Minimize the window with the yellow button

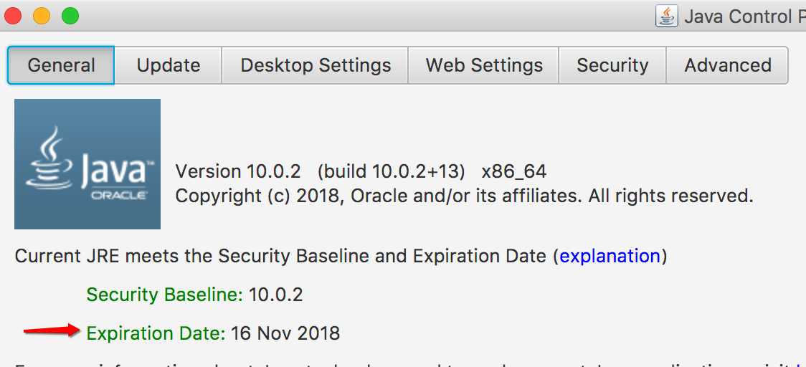pos(41,16)
